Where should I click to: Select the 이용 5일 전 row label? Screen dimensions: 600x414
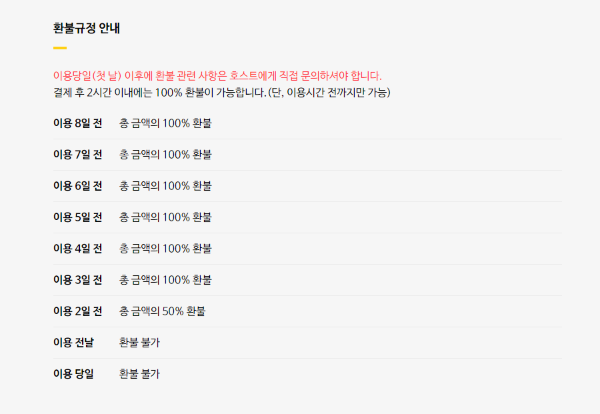(x=77, y=217)
